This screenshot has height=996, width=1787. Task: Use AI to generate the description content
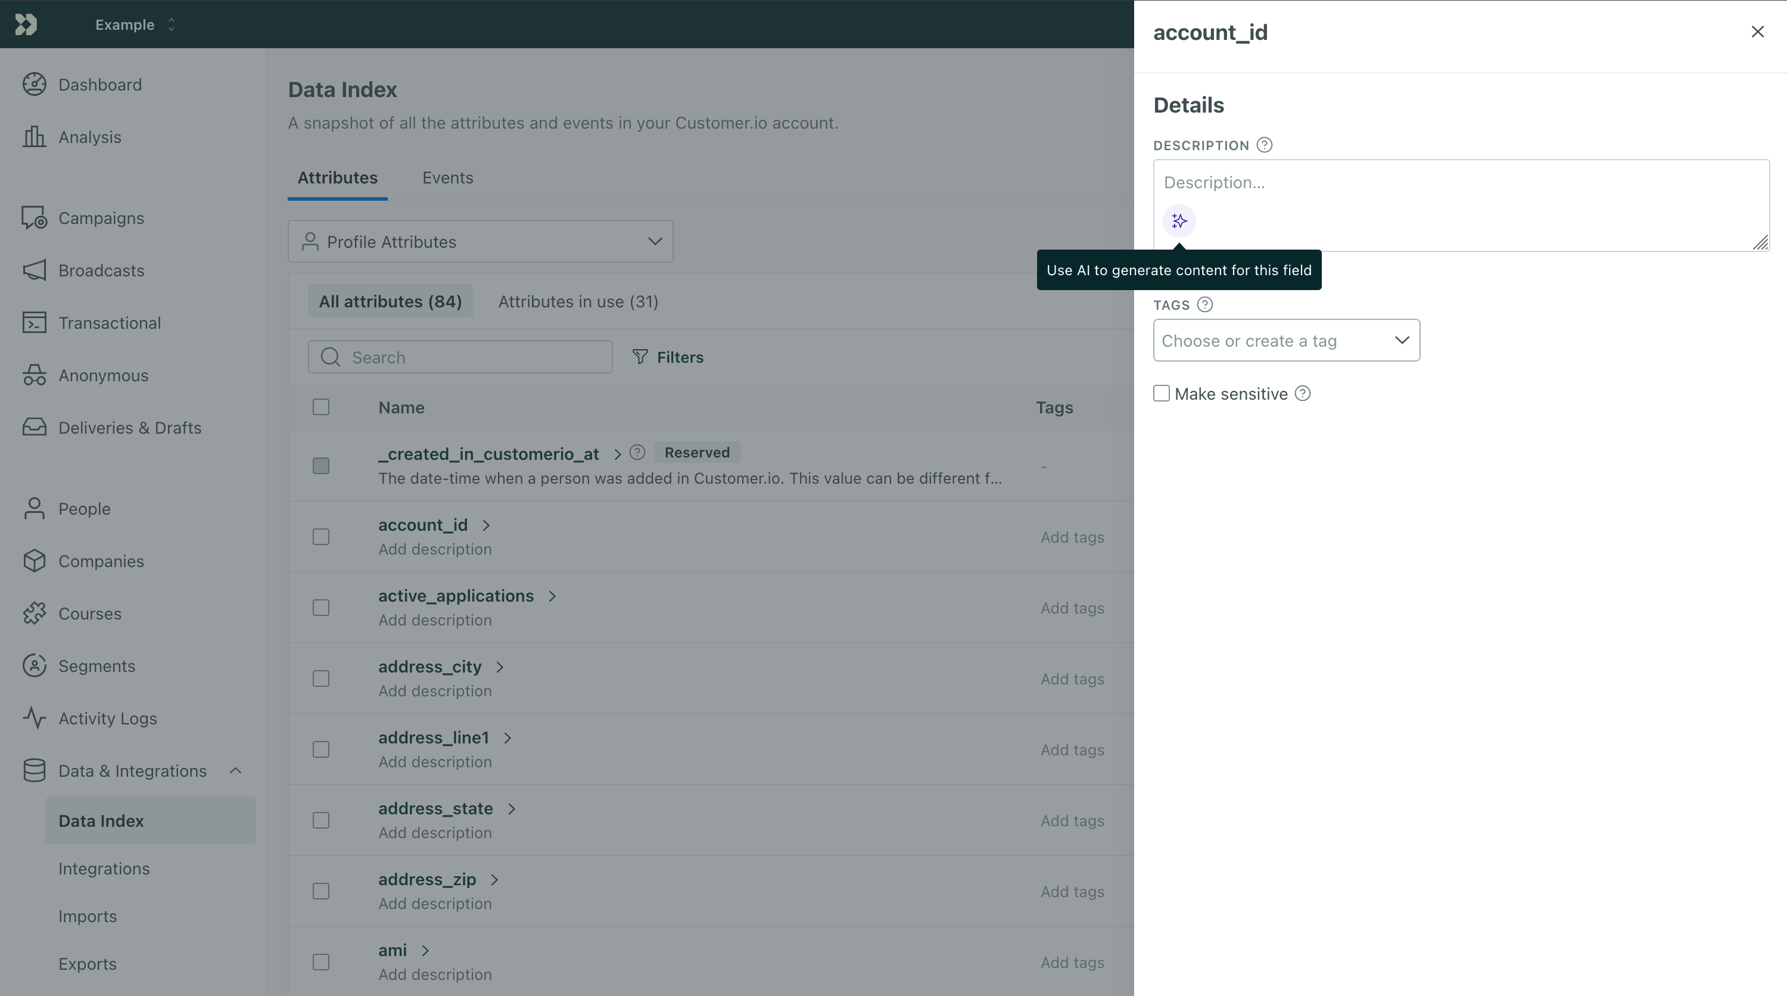[1179, 220]
